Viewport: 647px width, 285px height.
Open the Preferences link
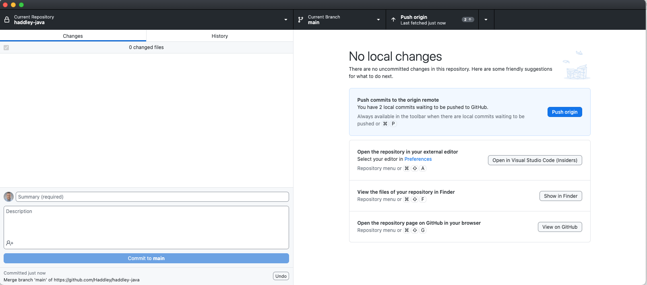pos(418,159)
